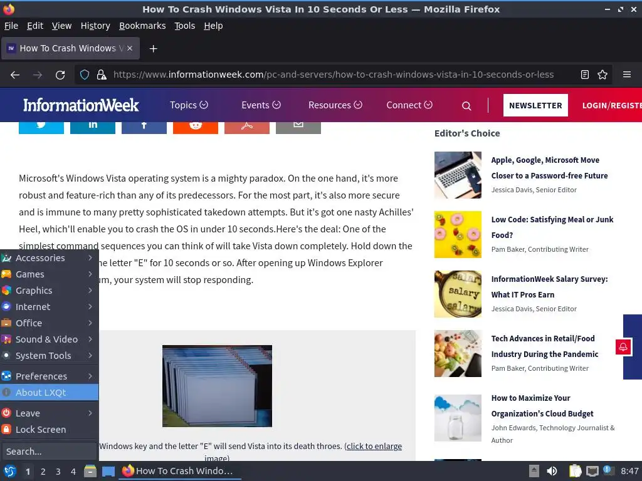Share article via Twitter button

pyautogui.click(x=41, y=127)
